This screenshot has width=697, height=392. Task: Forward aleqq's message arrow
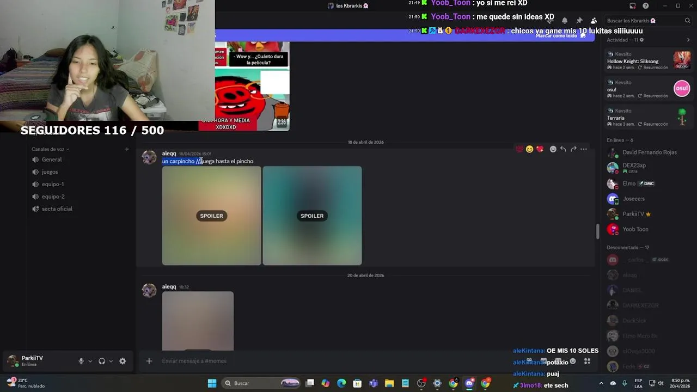tap(573, 149)
